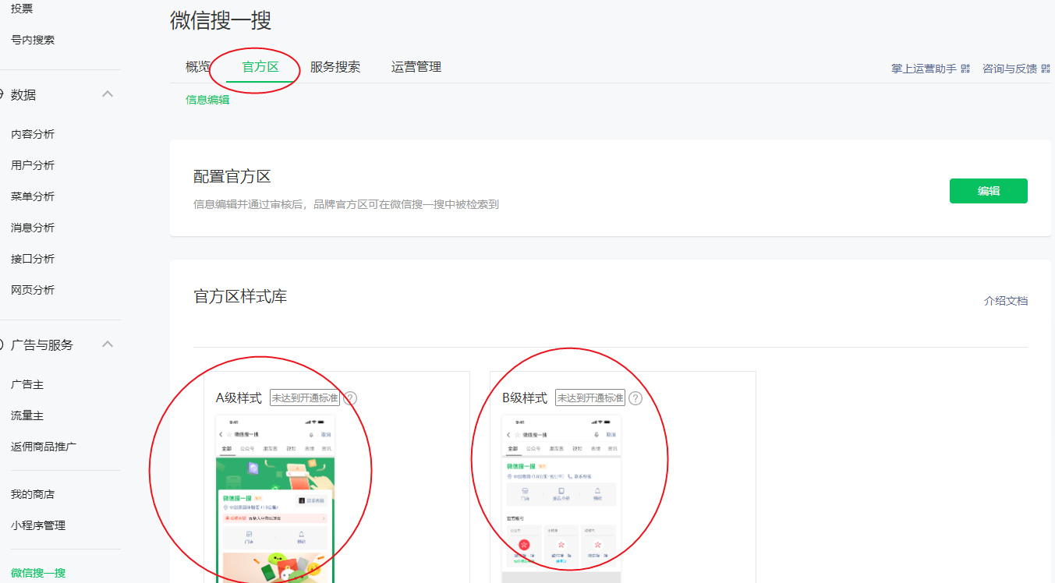Click the 掌上运营助手 link
The image size is (1055, 583).
(924, 69)
